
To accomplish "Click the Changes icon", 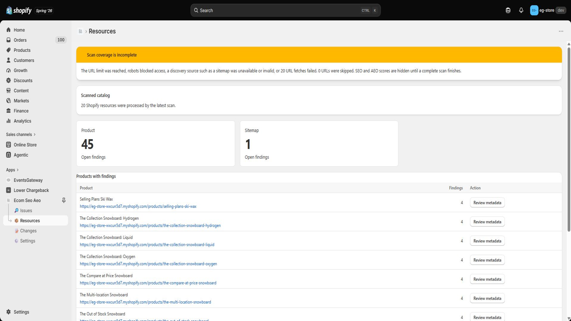I will coord(16,231).
